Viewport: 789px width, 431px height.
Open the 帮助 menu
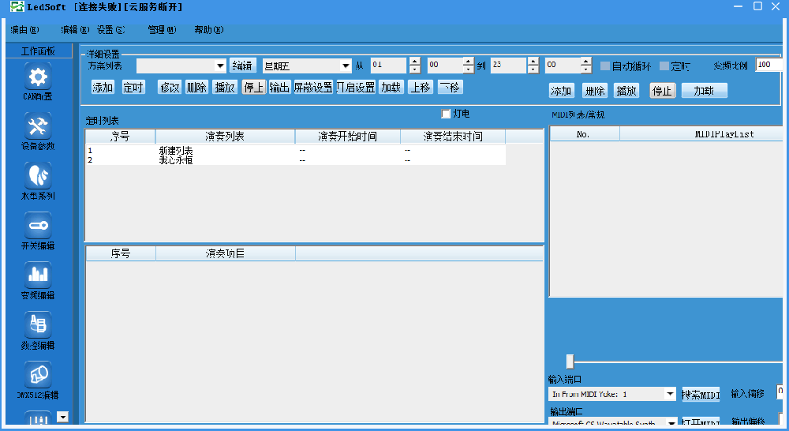point(208,30)
